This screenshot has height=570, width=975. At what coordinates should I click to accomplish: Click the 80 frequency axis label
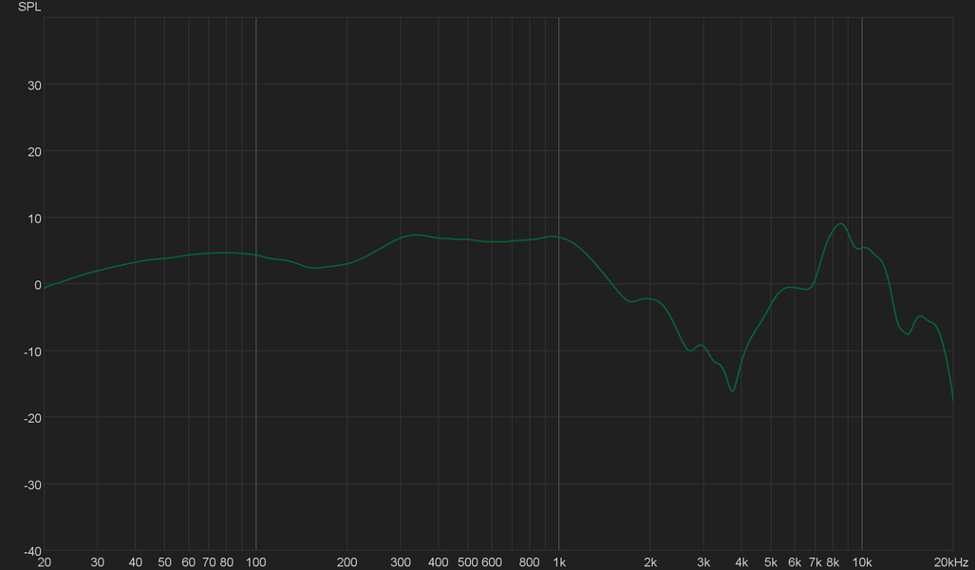tap(226, 562)
